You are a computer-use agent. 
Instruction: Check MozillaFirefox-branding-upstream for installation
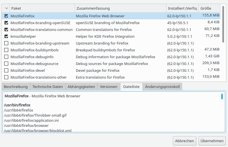coord(6,43)
